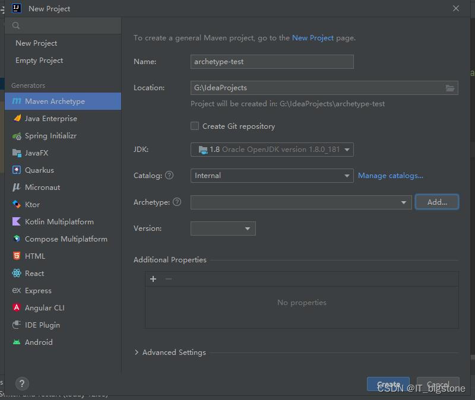Click the Quarkus logo icon
Image resolution: width=475 pixels, height=400 pixels.
[17, 170]
